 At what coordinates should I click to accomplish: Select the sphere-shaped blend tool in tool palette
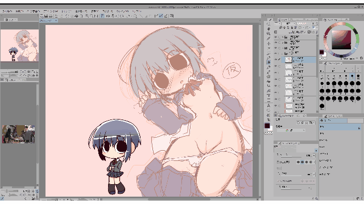coord(268,76)
